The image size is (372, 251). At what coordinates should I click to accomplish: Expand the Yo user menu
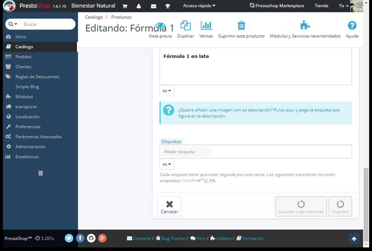click(343, 6)
